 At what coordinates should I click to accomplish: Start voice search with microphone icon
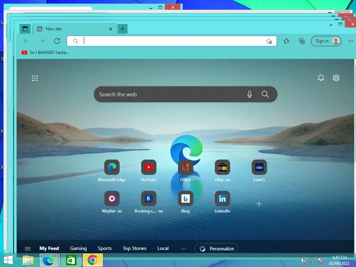(x=250, y=94)
